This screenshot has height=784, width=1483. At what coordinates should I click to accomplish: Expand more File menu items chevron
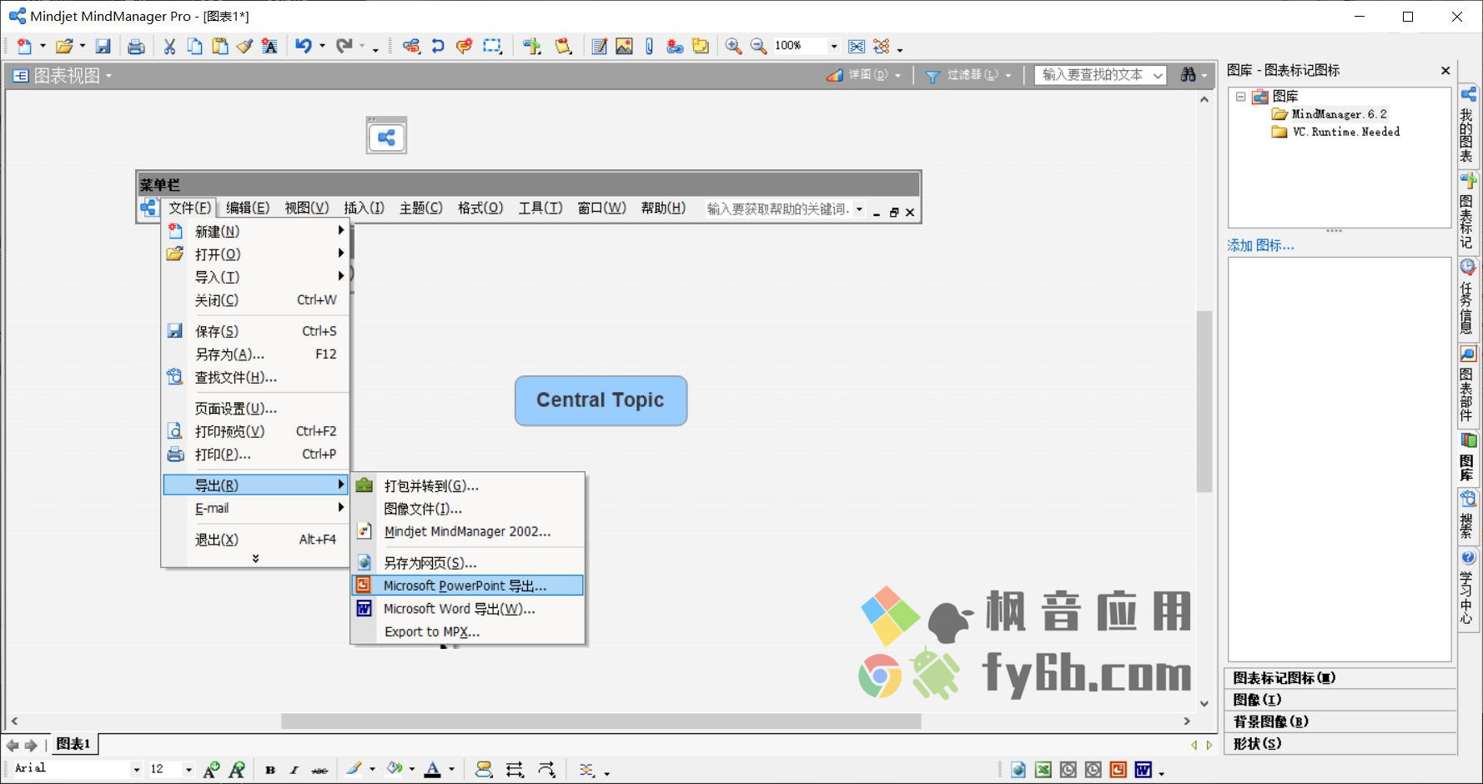point(255,559)
